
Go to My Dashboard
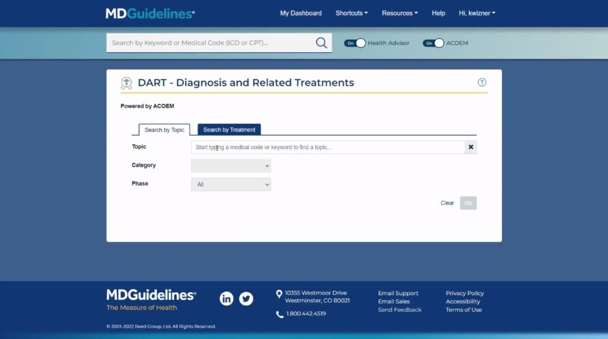click(301, 13)
